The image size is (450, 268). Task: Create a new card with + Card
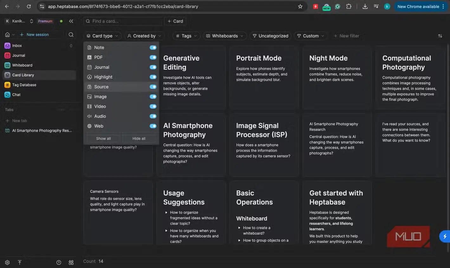[x=175, y=21]
